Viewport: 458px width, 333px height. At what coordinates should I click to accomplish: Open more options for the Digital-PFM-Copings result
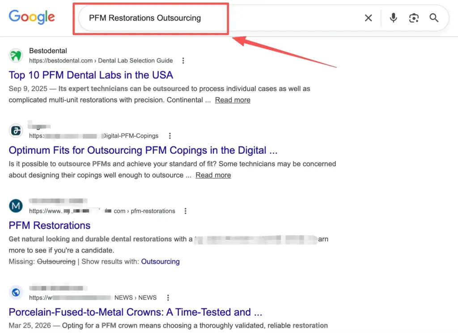[x=170, y=136]
